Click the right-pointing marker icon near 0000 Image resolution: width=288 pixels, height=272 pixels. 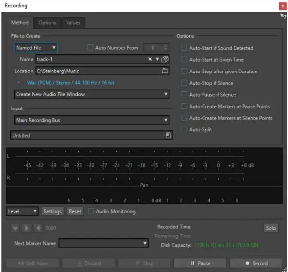pos(26,228)
